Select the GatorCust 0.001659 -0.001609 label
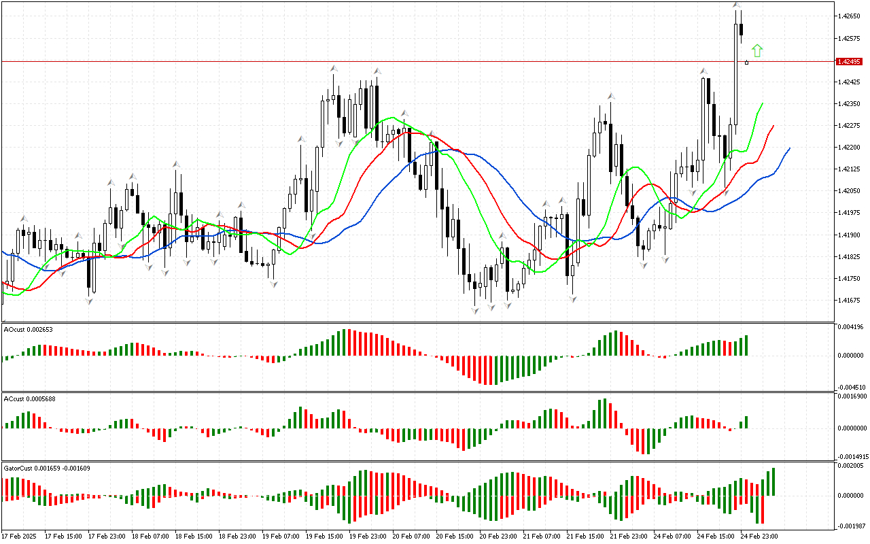The width and height of the screenshot is (870, 544). coord(48,468)
